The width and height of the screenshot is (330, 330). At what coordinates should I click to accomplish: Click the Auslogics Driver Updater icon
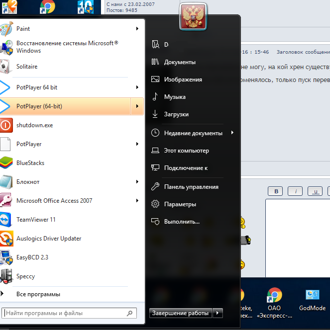point(6,239)
